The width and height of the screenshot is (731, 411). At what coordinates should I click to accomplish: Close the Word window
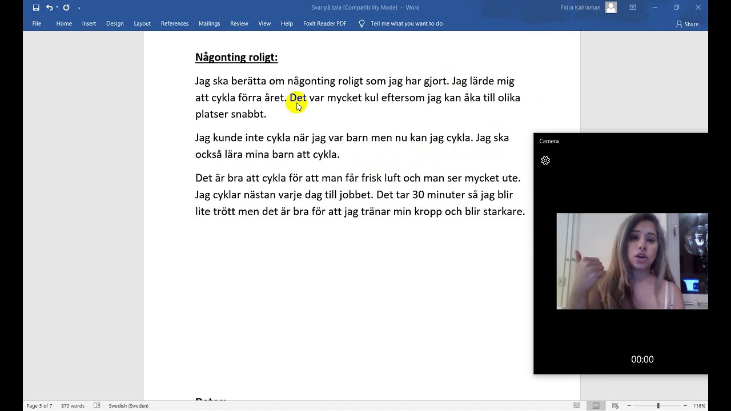pos(698,7)
